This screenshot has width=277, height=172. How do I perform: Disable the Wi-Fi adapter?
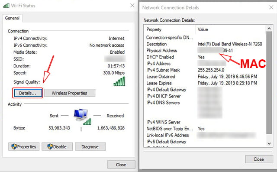57,146
